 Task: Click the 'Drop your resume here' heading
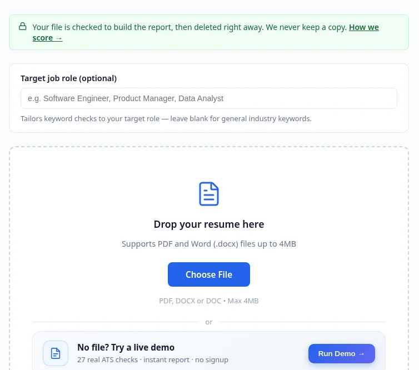pos(209,224)
